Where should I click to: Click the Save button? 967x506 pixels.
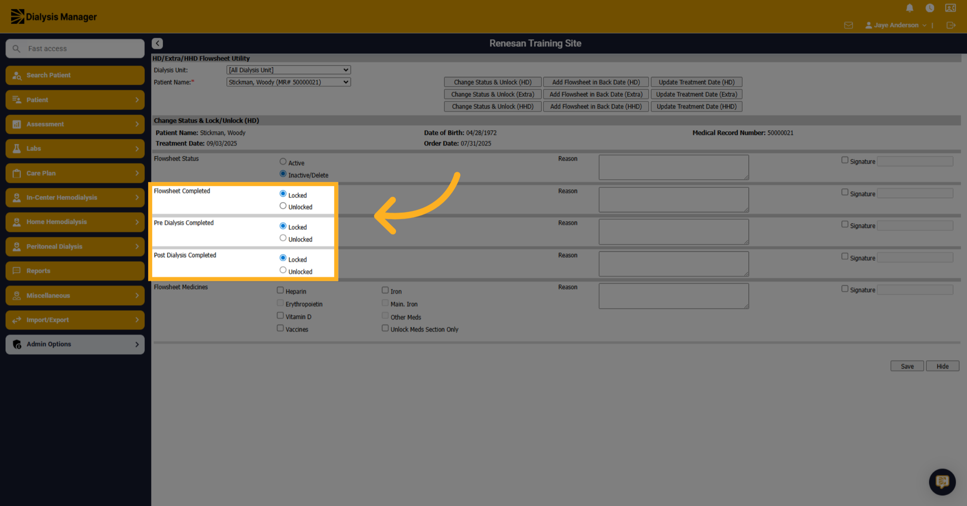(x=907, y=366)
